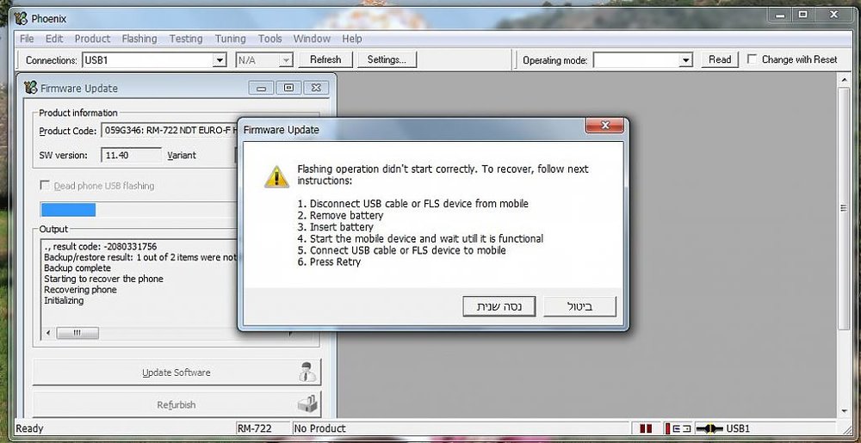Minimize the Firmware Update child window
This screenshot has height=443, width=861.
[x=262, y=88]
